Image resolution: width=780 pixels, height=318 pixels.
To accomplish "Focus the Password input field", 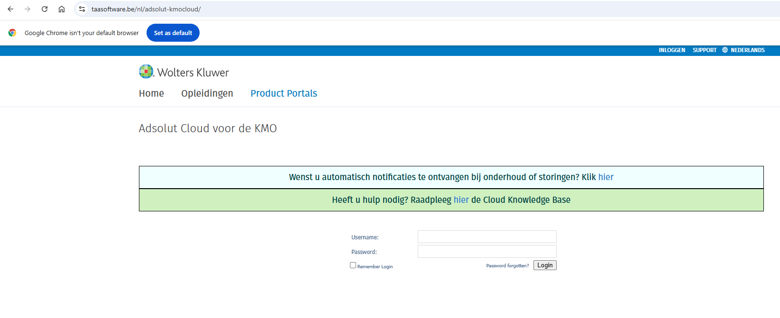I will (x=487, y=252).
